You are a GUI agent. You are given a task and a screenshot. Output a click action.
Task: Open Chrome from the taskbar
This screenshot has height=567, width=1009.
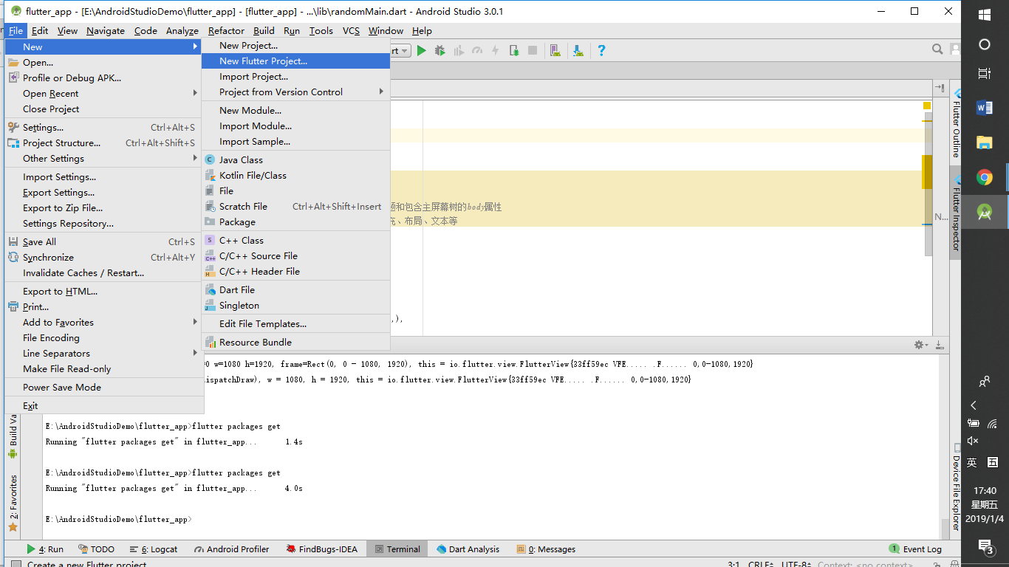click(x=985, y=177)
